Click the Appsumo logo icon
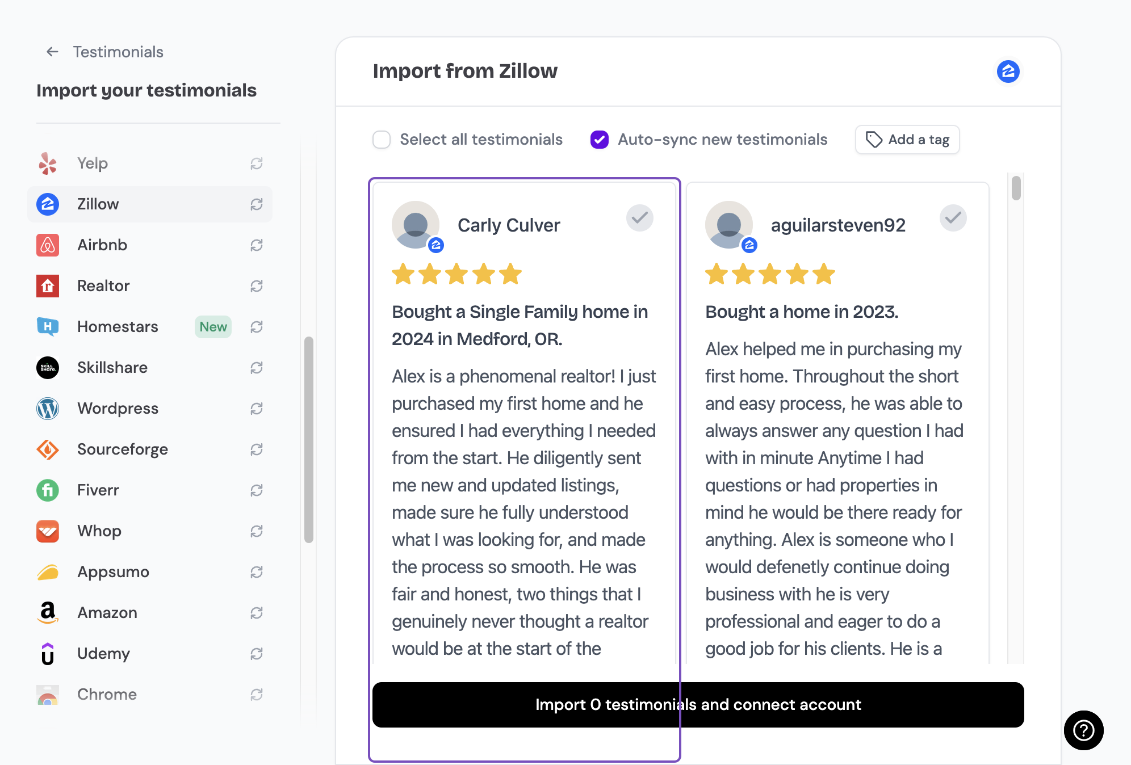This screenshot has width=1131, height=765. pos(48,572)
